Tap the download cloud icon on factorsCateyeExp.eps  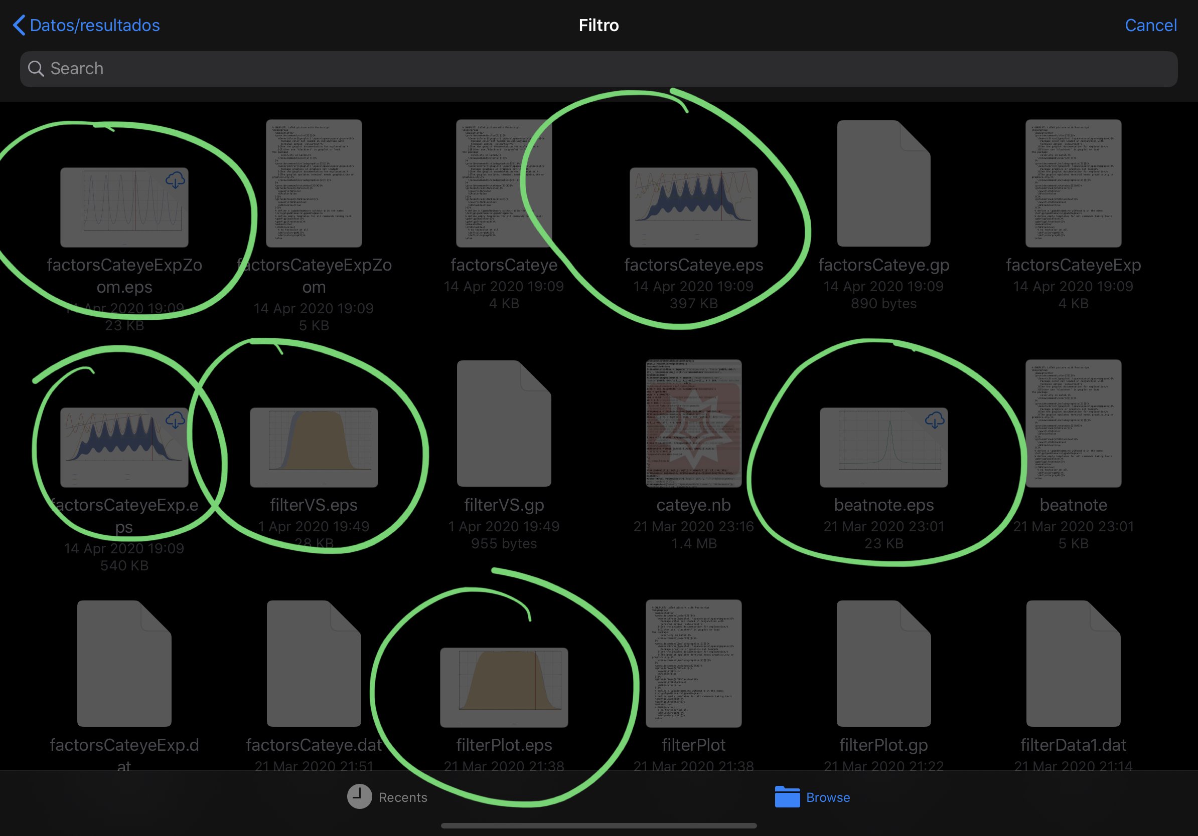(177, 421)
